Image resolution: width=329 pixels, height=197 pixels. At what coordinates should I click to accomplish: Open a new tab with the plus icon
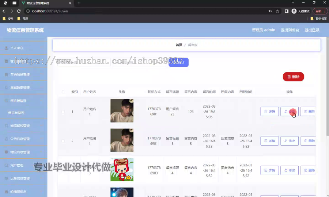tap(79, 3)
